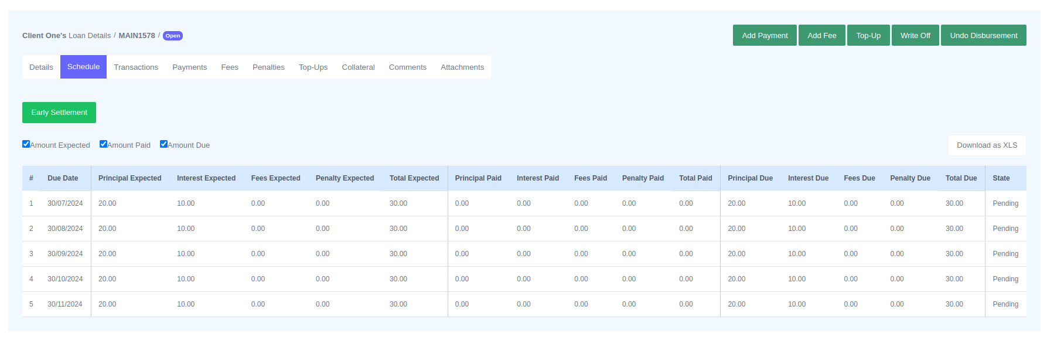Disable the Amount Due checkbox

coord(164,144)
